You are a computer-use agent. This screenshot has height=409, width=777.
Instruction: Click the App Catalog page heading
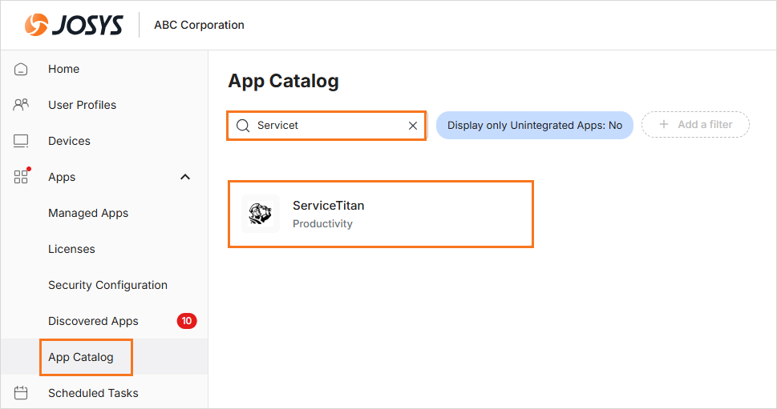pos(283,81)
